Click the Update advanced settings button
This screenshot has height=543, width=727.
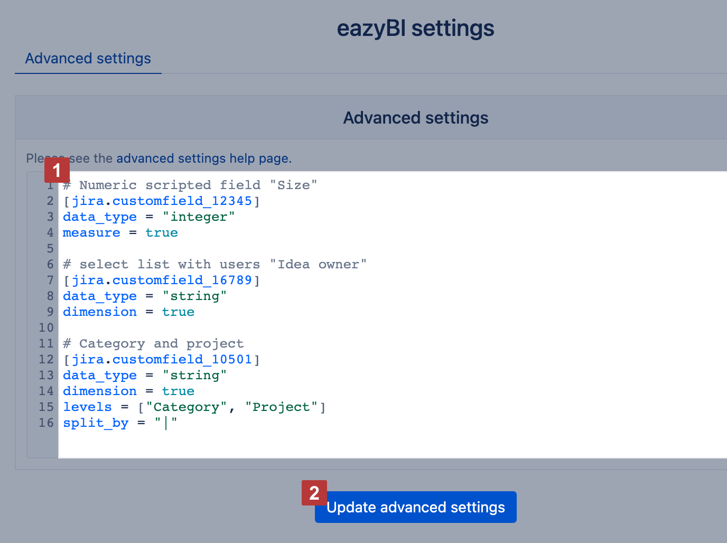coord(415,507)
